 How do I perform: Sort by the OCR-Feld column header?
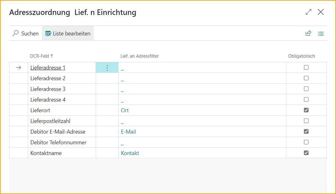[x=40, y=56]
